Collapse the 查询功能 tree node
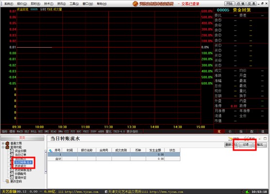This screenshot has width=270, height=194. coord(3,147)
